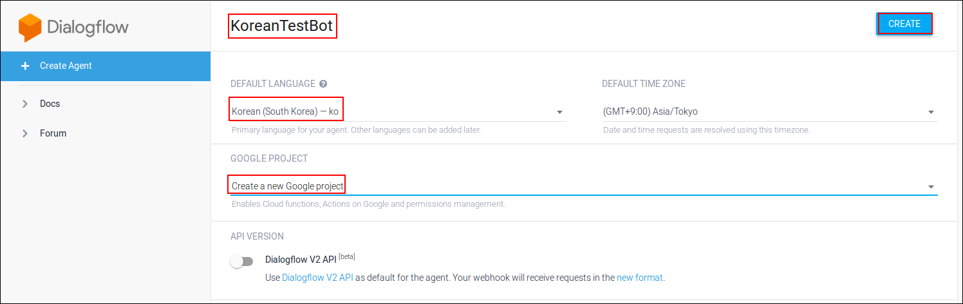963x304 pixels.
Task: Click the help icon next to Default Language
Action: (x=323, y=84)
